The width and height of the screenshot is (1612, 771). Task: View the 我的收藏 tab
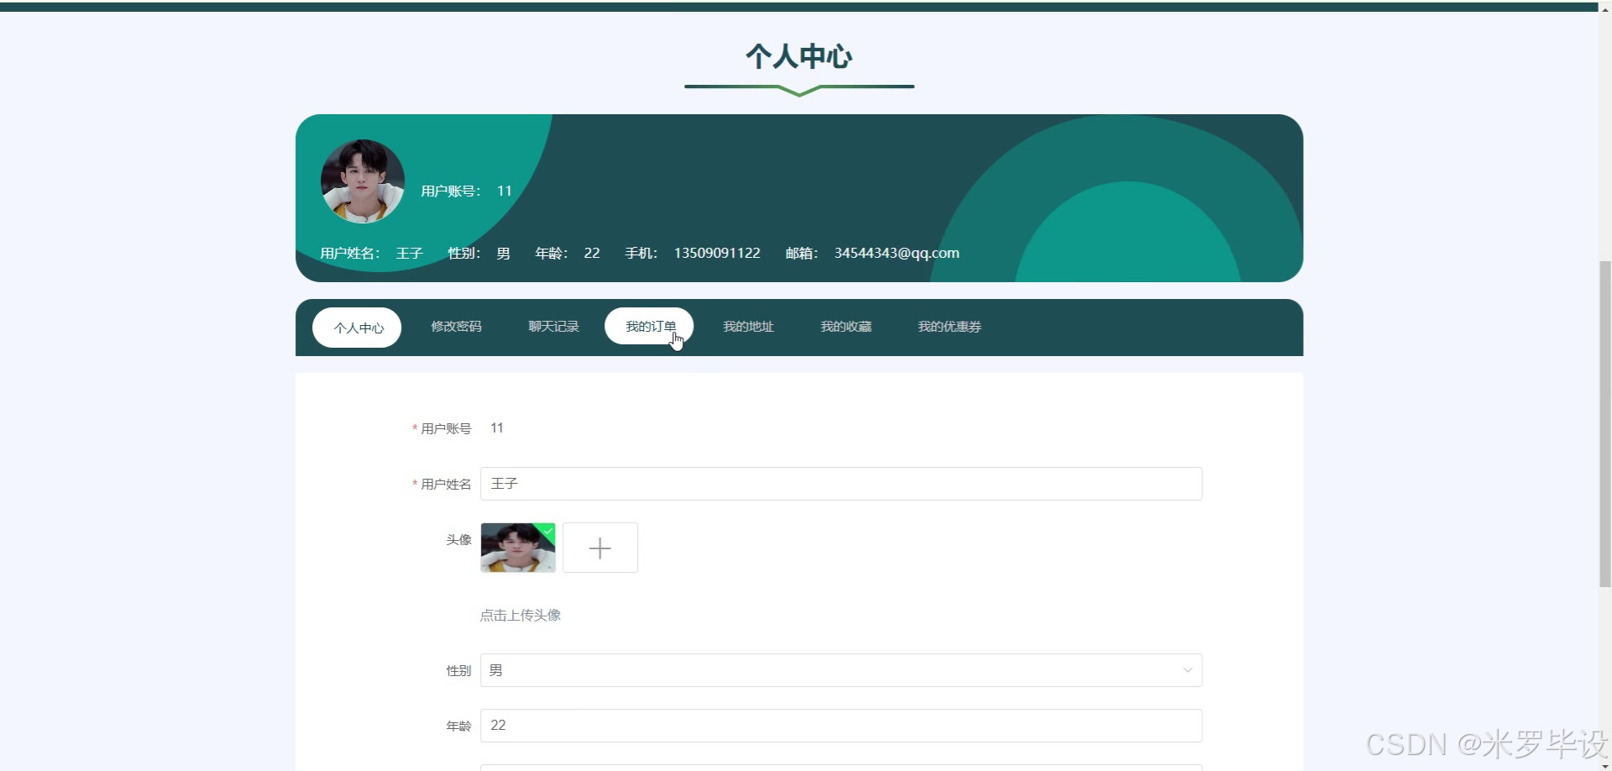[845, 327]
